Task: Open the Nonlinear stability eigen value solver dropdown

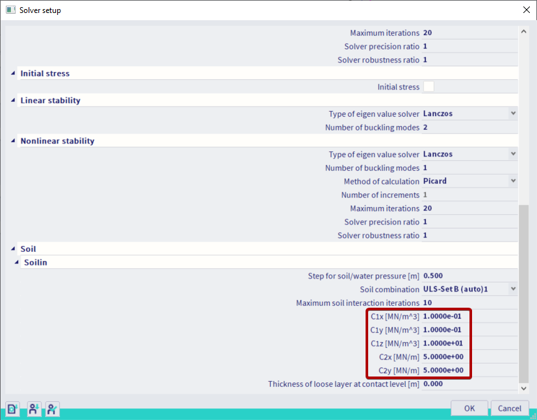Action: coord(513,154)
